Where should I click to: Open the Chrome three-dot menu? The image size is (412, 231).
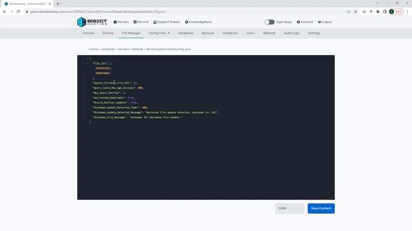click(x=407, y=12)
